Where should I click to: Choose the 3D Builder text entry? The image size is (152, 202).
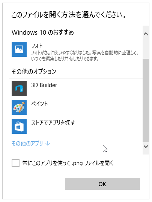(44, 85)
